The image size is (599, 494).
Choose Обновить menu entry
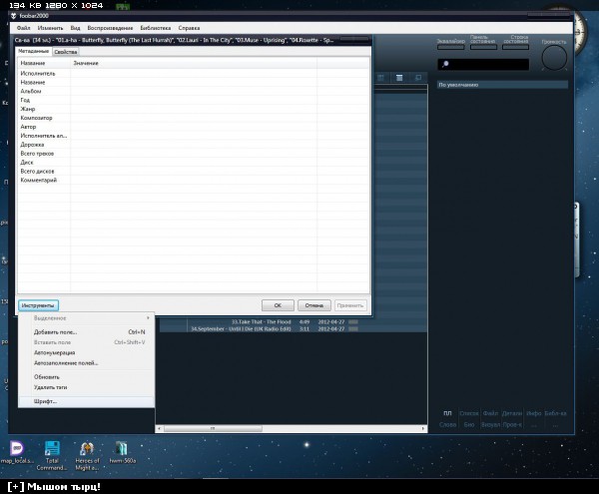point(86,377)
